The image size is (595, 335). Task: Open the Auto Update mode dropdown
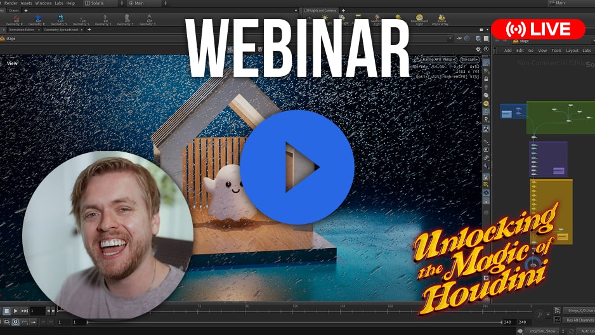coord(587,331)
